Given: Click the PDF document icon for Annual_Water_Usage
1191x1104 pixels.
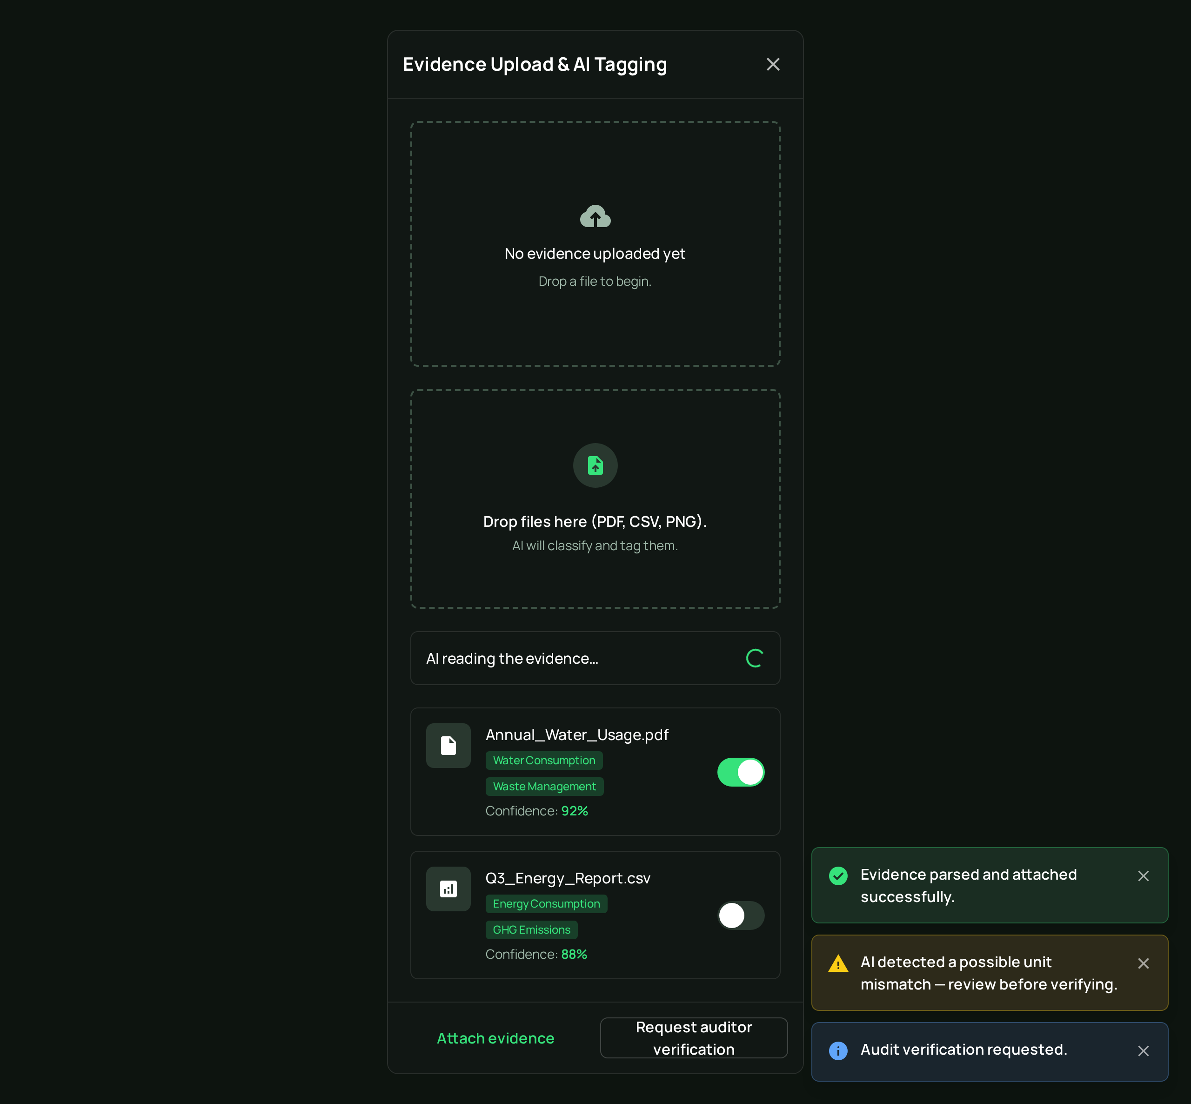Looking at the screenshot, I should tap(448, 746).
